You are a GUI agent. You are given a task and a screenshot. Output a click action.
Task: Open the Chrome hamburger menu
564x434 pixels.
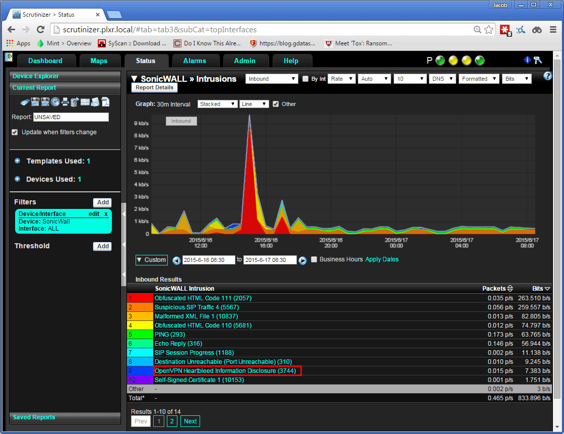coord(553,30)
